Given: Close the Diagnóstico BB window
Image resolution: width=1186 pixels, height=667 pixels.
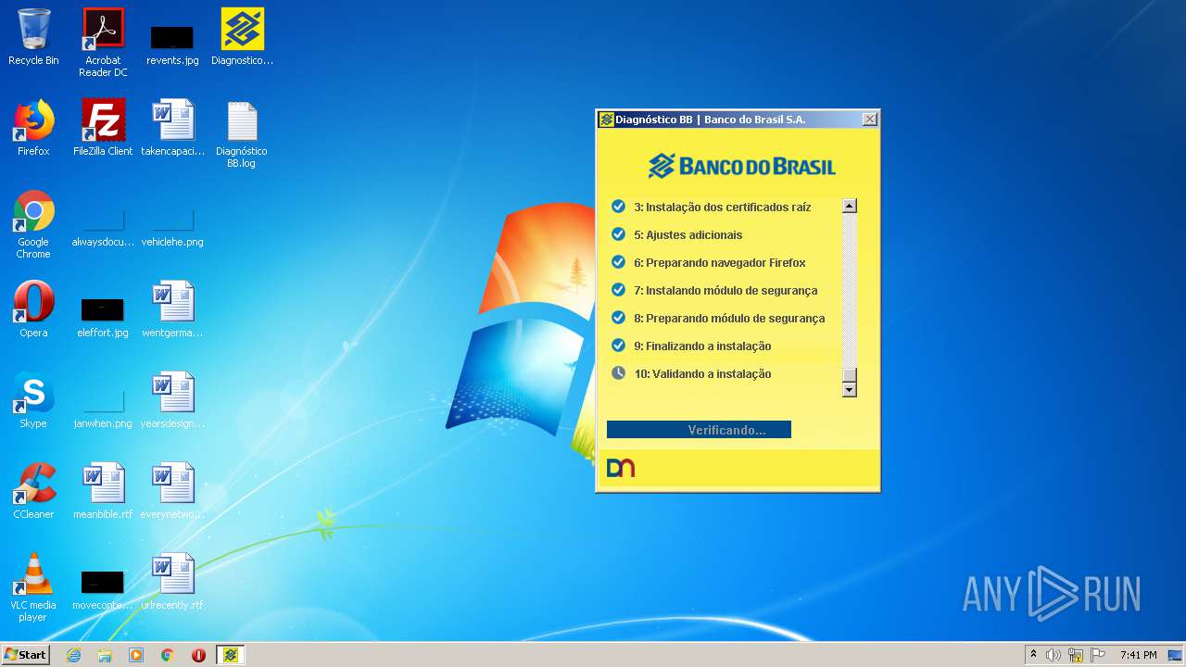Looking at the screenshot, I should pos(869,120).
